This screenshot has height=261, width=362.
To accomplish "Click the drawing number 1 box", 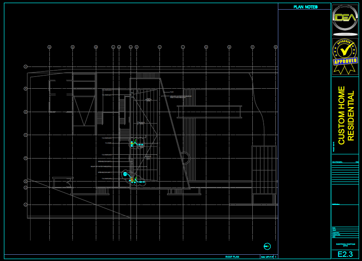I will [x=275, y=256].
